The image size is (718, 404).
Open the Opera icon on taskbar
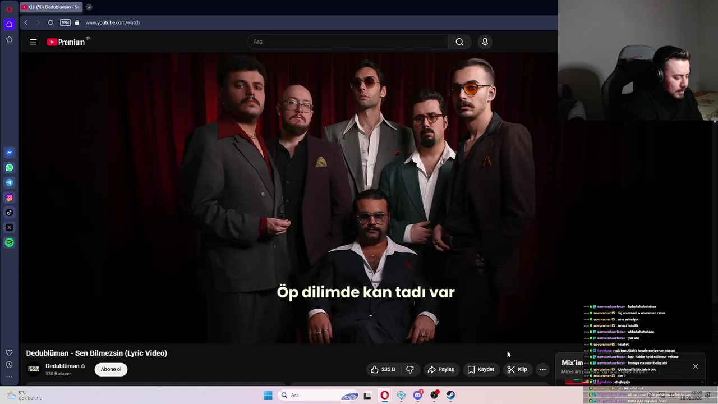pos(385,395)
